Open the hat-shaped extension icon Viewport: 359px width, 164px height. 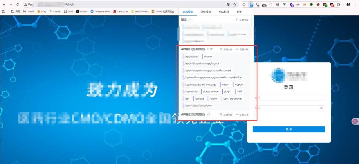pyautogui.click(x=298, y=4)
